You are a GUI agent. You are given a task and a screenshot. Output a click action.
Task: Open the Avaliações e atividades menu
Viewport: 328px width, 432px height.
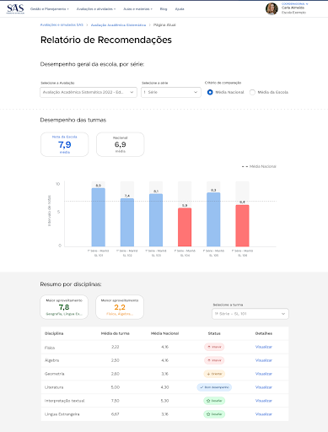(x=96, y=9)
